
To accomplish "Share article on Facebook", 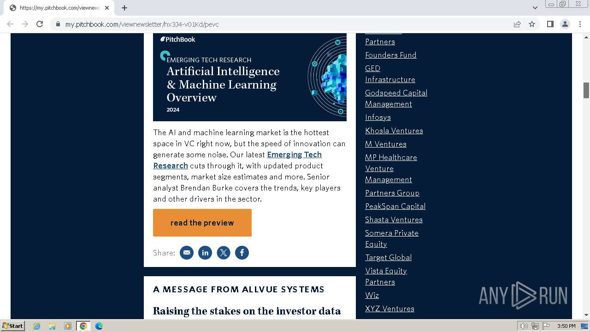I will [x=242, y=253].
